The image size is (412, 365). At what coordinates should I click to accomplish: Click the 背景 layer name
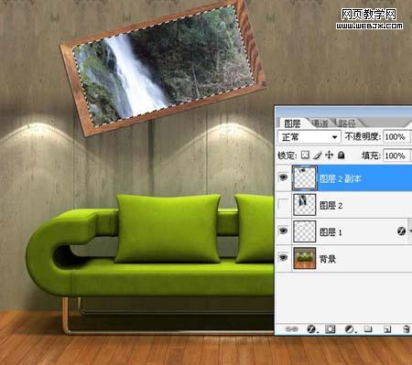point(328,259)
